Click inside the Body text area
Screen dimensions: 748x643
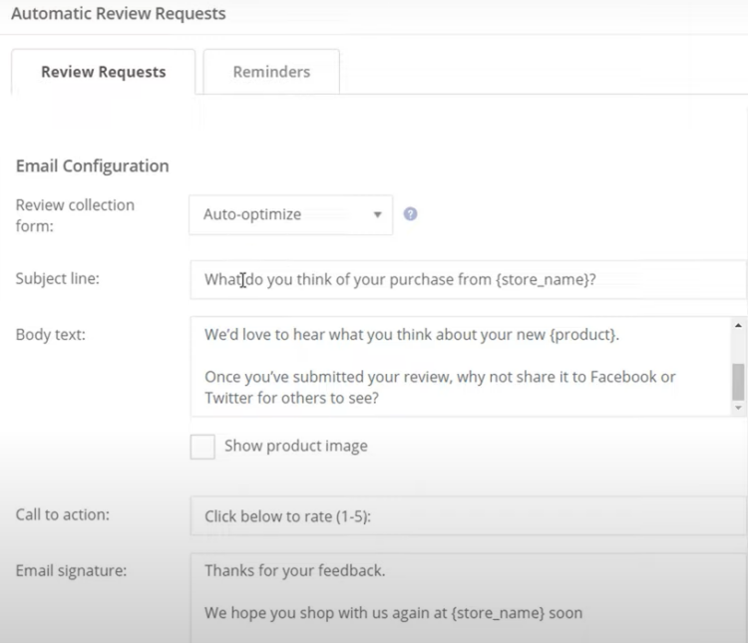click(x=461, y=366)
